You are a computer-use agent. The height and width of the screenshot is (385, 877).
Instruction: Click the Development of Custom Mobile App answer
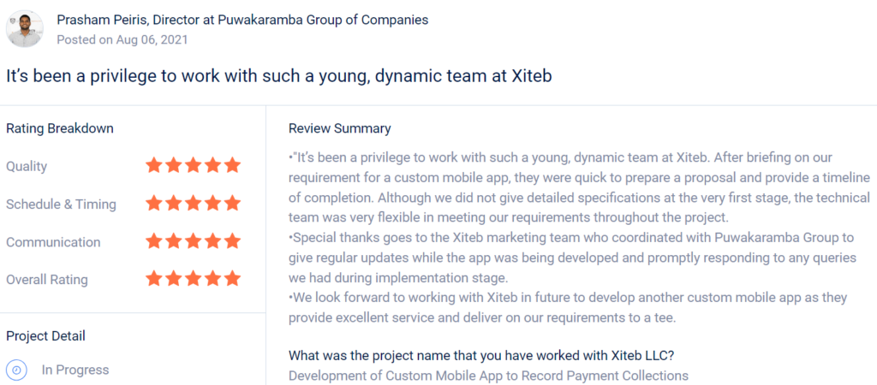coord(488,376)
